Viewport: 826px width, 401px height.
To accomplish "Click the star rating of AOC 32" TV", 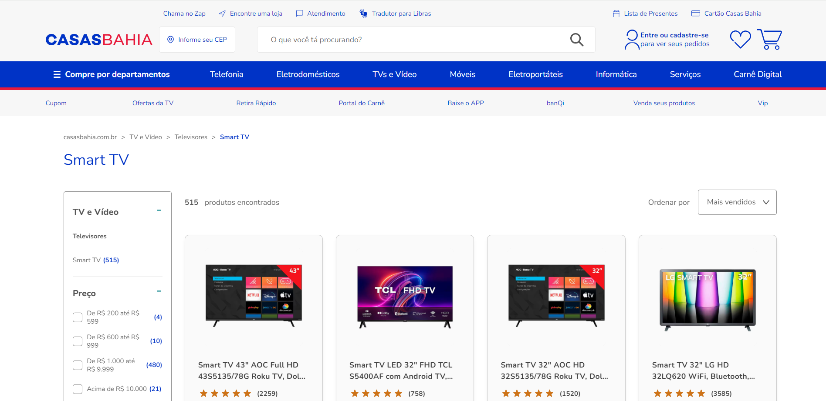I will (x=528, y=394).
